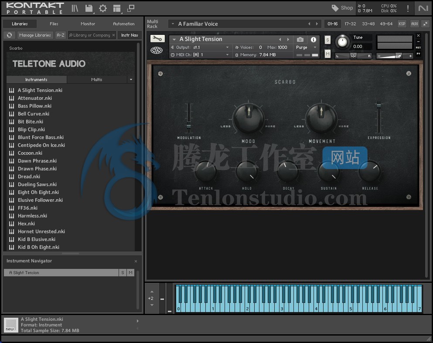Screen dimensions: 433x343
Task: Remove the instrument from rack
Action: click(x=418, y=36)
